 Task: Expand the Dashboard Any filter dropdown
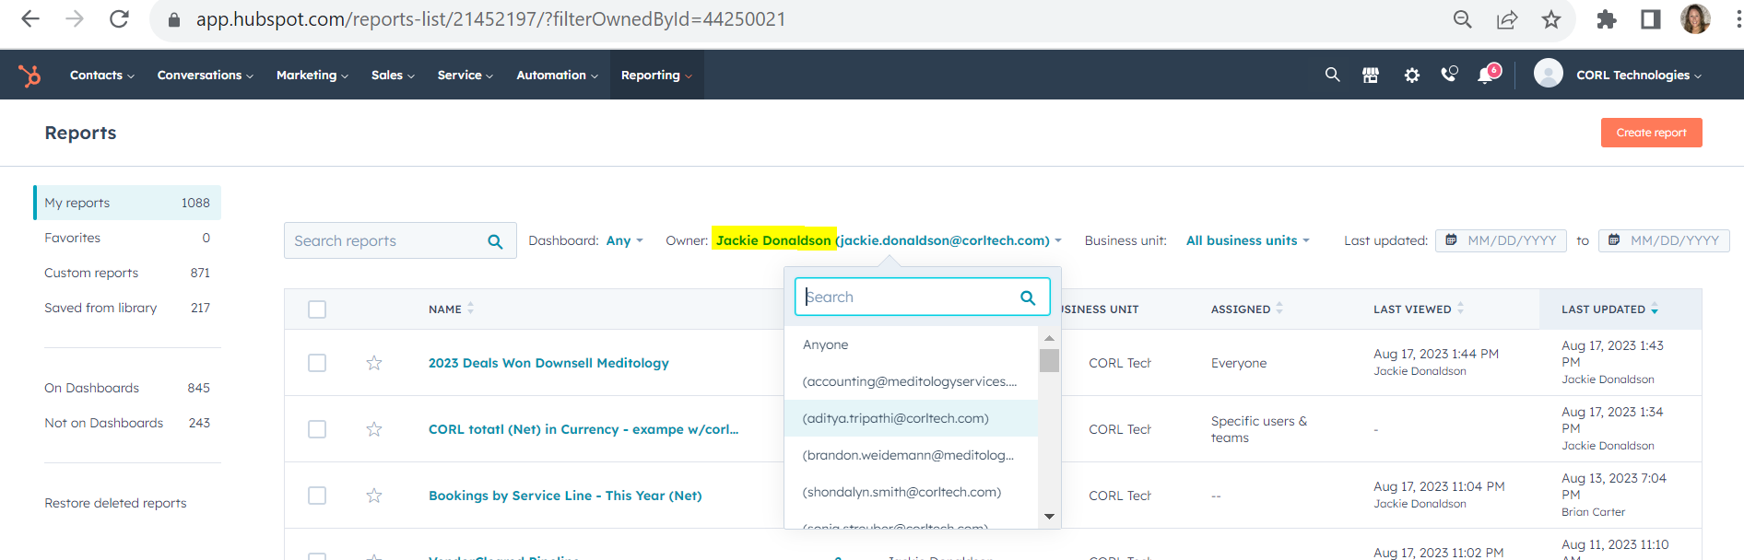[624, 240]
